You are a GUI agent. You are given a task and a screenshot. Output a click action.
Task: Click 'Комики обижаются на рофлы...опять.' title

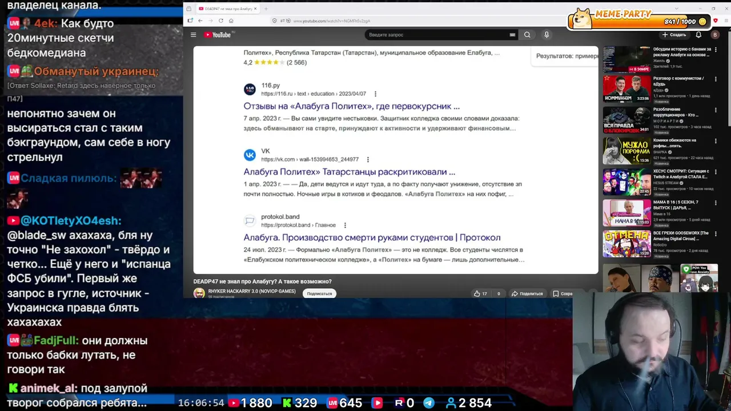[x=674, y=143]
